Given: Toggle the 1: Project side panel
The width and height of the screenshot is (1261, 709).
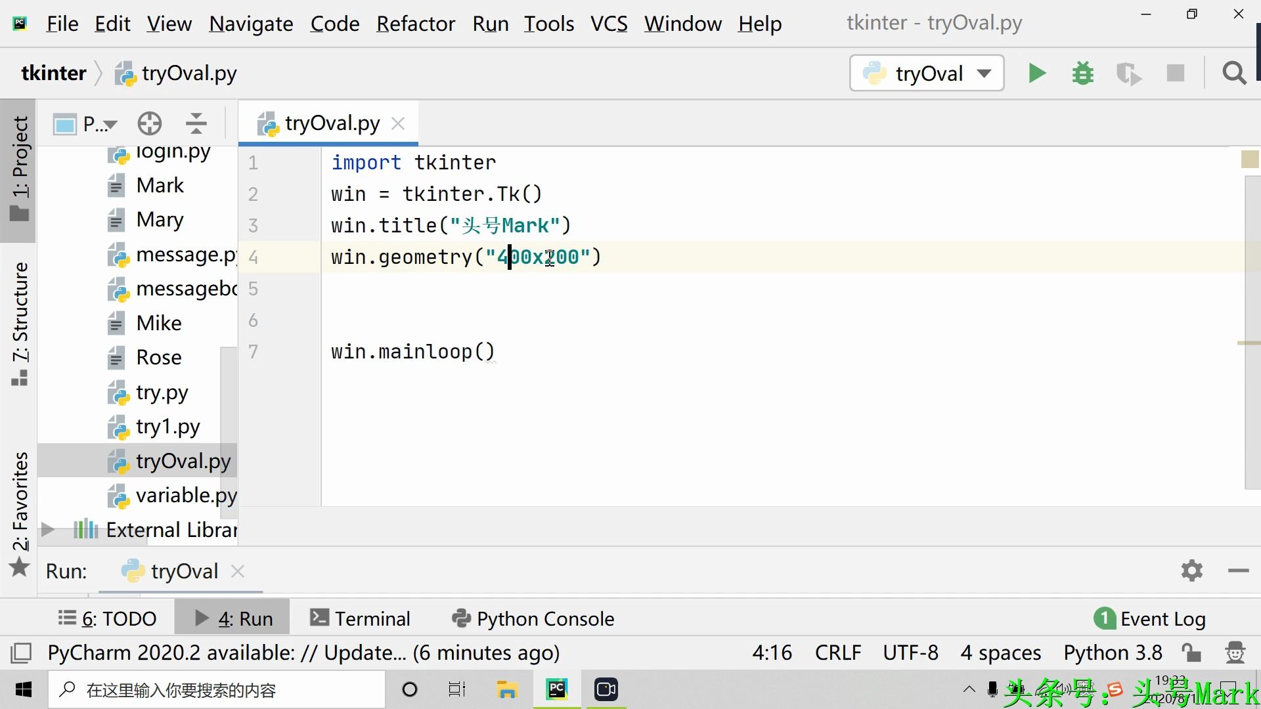Looking at the screenshot, I should [18, 170].
